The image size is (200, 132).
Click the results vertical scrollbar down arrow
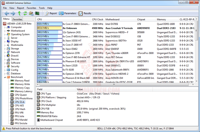tap(197, 81)
